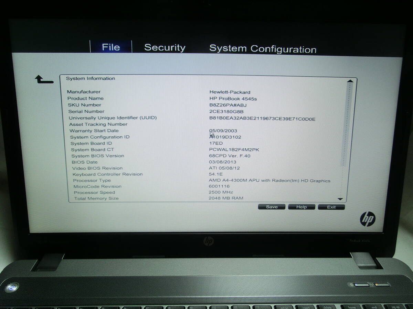
Task: Select the Keyboard Controller Revision label
Action: point(107,174)
